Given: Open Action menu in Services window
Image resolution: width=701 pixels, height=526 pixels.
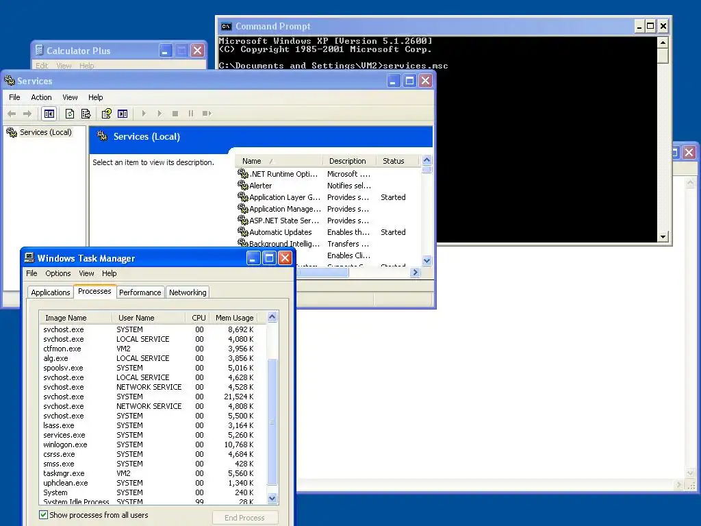Looking at the screenshot, I should click(41, 97).
